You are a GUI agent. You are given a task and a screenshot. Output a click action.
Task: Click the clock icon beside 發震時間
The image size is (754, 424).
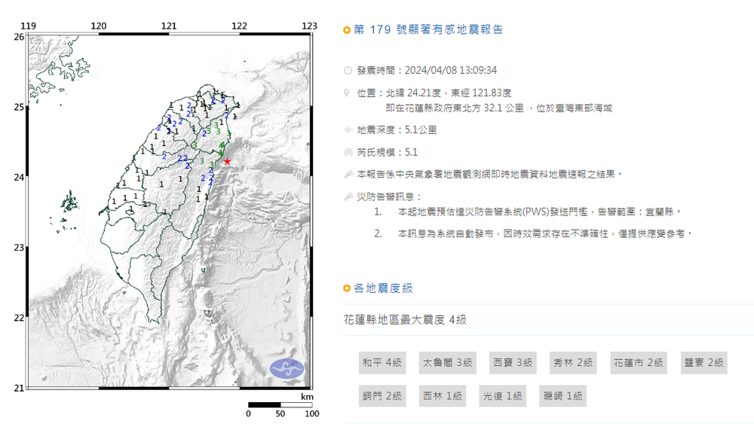348,71
